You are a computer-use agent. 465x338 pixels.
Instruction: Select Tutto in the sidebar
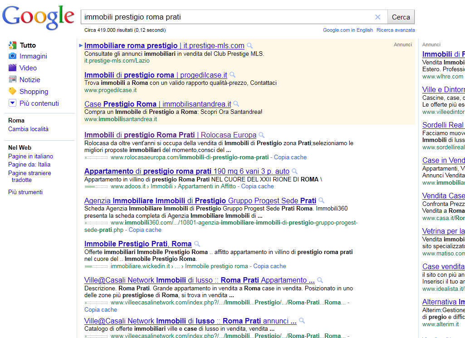(x=28, y=45)
